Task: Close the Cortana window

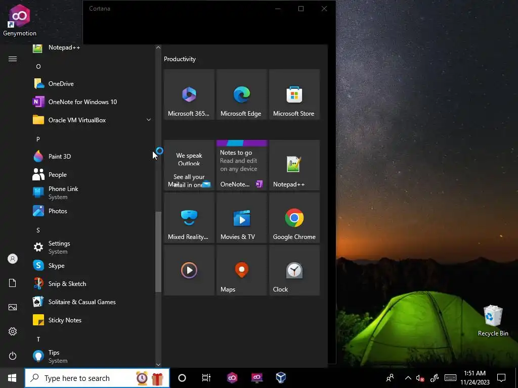Action: coord(324,9)
